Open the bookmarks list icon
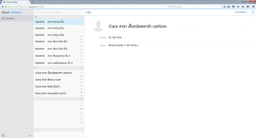Viewport: 256px width, 138px height. tap(229, 7)
